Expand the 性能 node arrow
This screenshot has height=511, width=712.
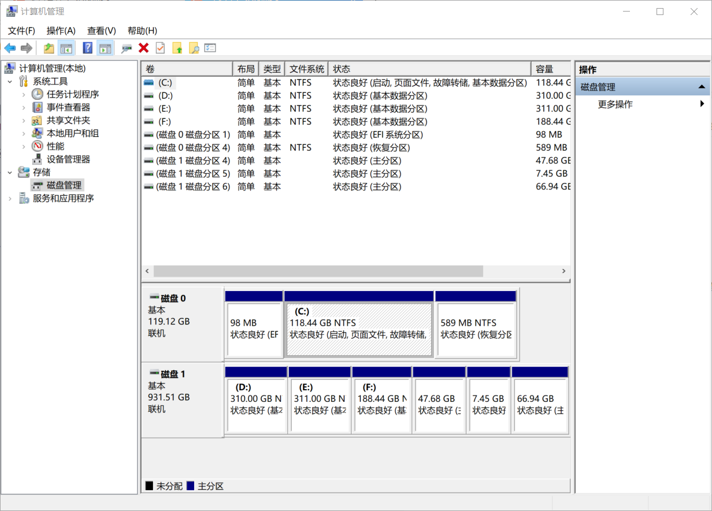coord(24,146)
